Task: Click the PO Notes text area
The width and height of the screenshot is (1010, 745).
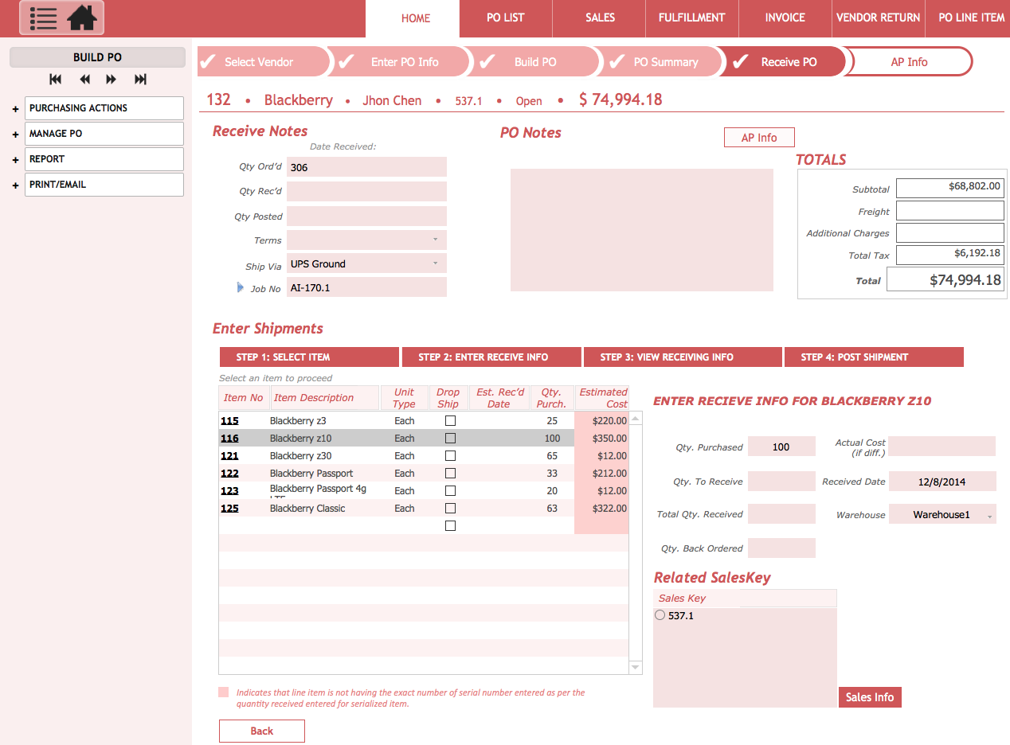Action: 642,230
